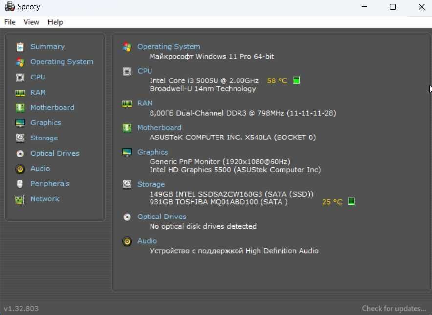Click the Motherboard icon in sidebar

(20, 108)
